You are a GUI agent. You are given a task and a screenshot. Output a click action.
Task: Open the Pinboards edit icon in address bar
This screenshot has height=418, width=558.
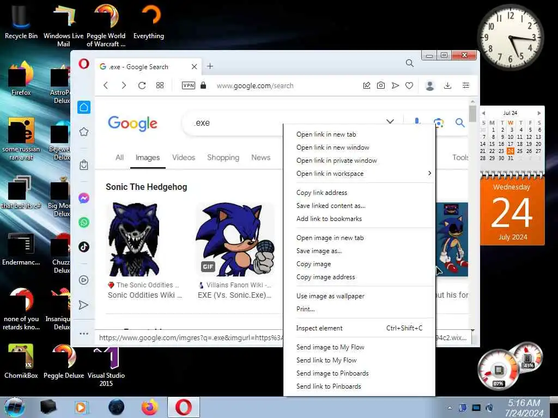coord(367,85)
